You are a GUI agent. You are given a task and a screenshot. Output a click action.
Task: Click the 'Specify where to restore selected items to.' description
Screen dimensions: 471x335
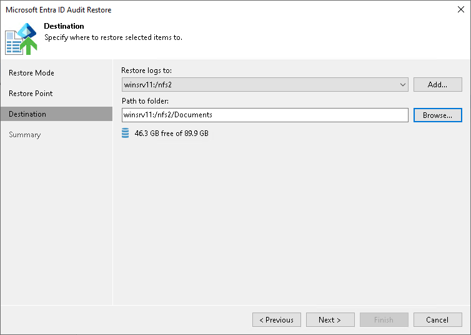[x=113, y=37]
